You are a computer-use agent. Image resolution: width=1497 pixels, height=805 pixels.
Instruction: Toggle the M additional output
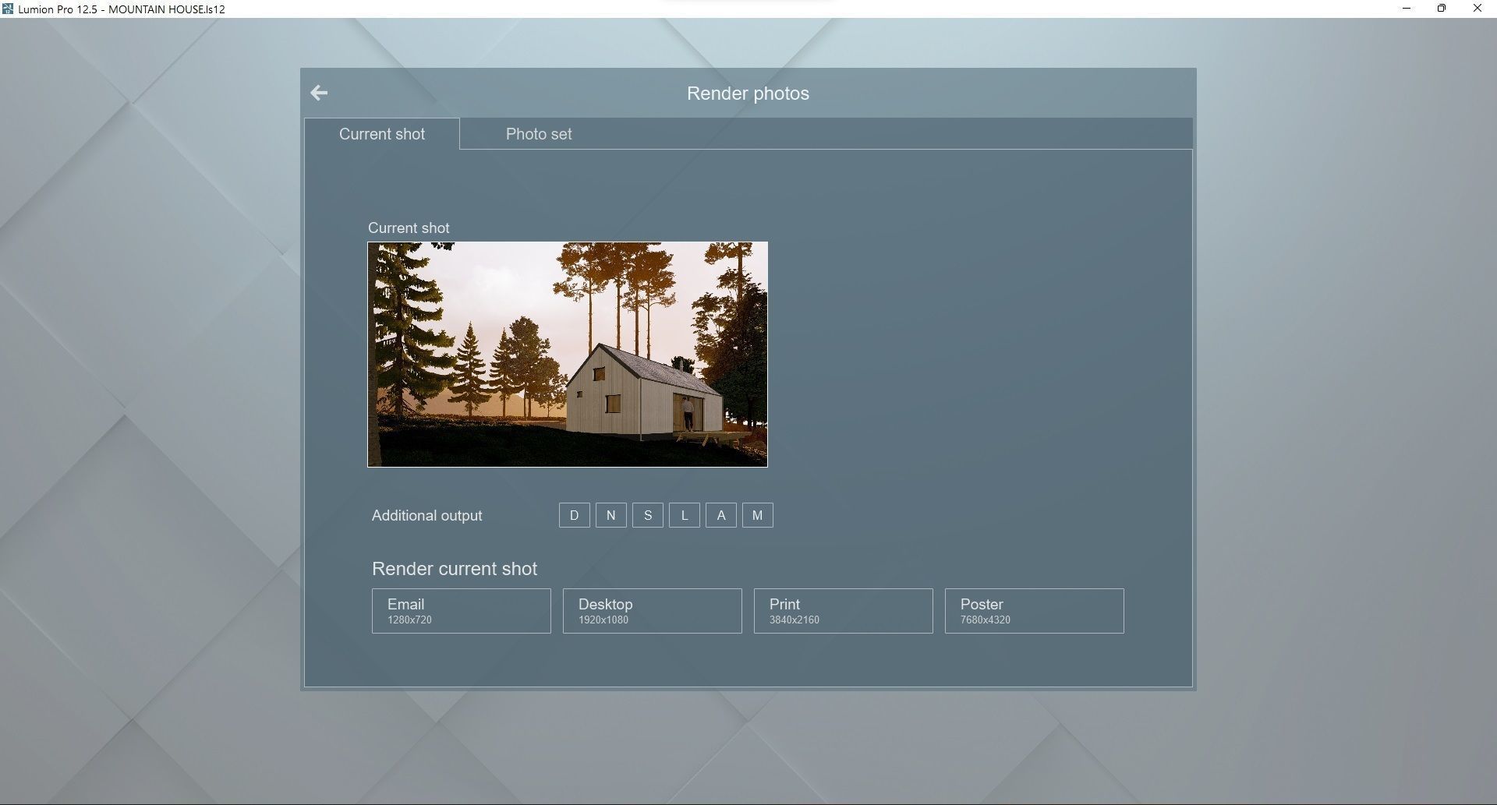coord(758,515)
